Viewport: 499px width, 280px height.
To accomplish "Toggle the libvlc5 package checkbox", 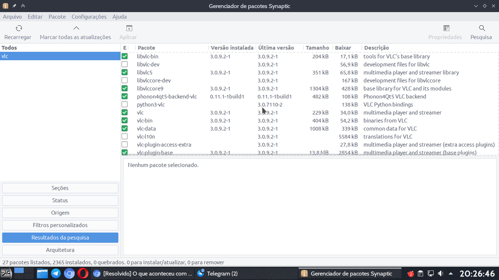I will [125, 72].
